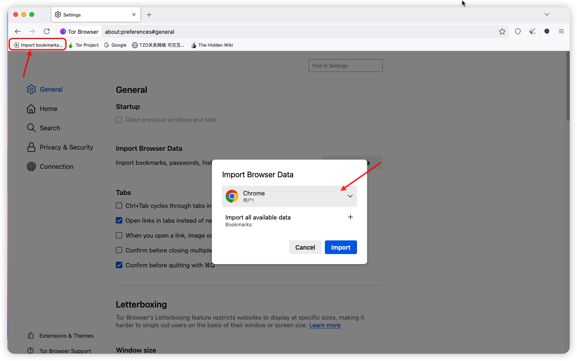List all tabs with top-right chevron
The height and width of the screenshot is (361, 577).
tap(547, 14)
